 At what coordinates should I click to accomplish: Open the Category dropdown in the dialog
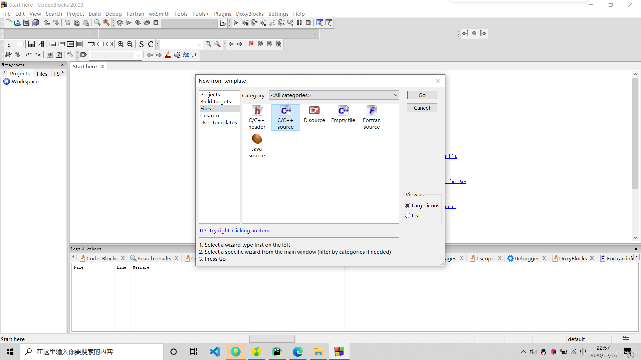coord(334,95)
